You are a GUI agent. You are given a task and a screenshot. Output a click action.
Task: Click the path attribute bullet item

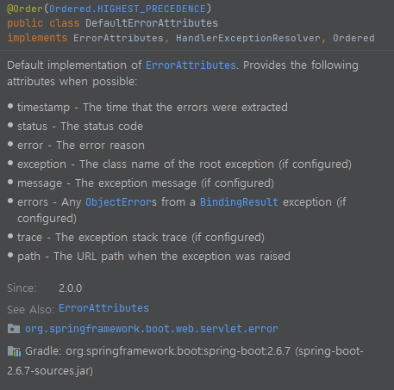(x=153, y=257)
